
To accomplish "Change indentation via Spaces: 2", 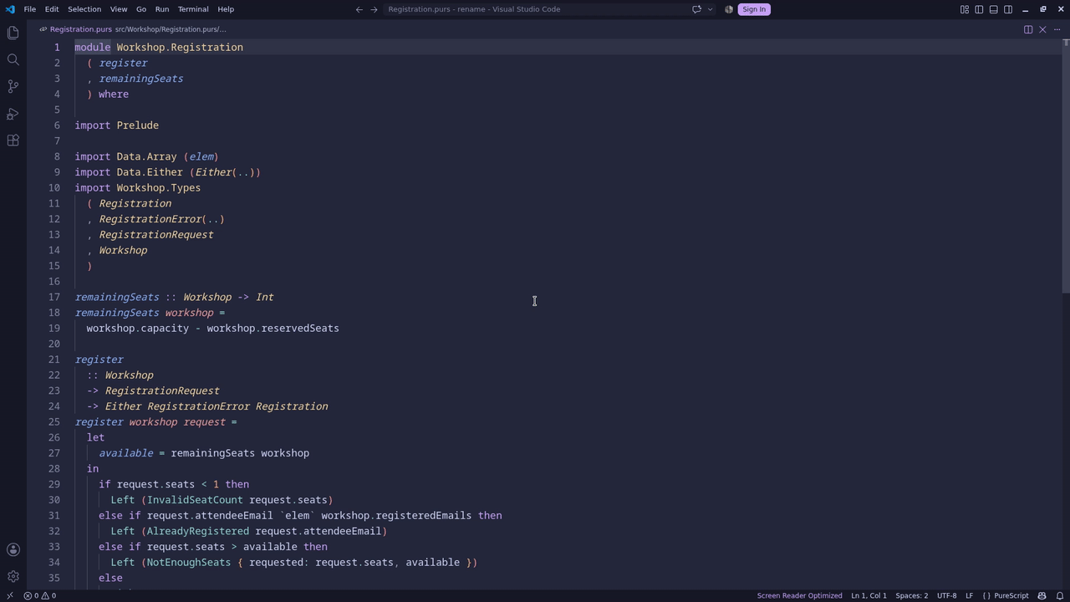I will pyautogui.click(x=911, y=595).
